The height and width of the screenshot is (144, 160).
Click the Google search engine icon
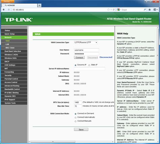[x=118, y=10]
